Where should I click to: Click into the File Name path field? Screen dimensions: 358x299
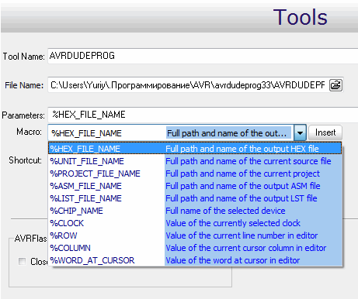(x=188, y=85)
